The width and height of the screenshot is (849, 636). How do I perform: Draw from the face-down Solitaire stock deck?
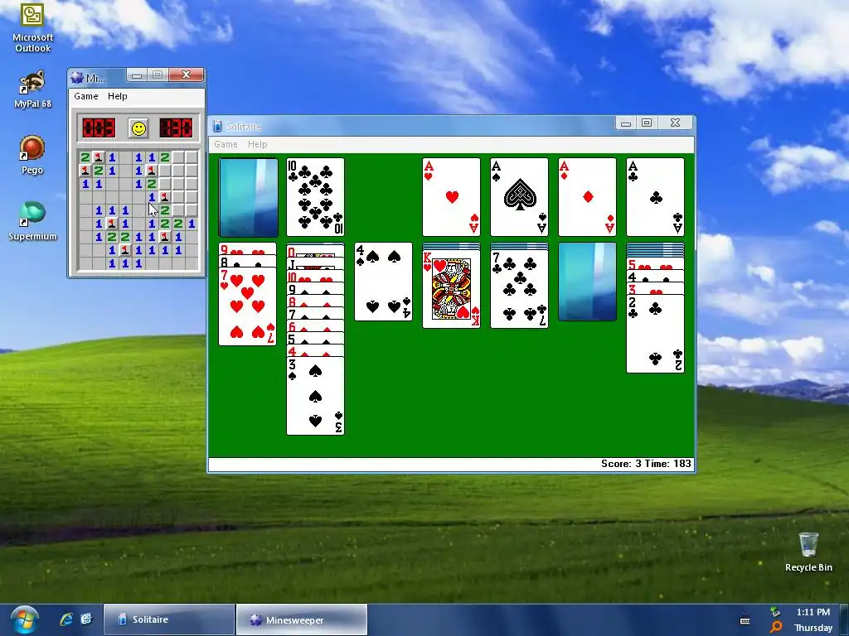tap(248, 197)
